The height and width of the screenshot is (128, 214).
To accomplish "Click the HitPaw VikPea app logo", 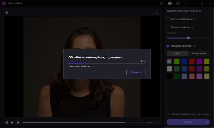I will (4, 3).
